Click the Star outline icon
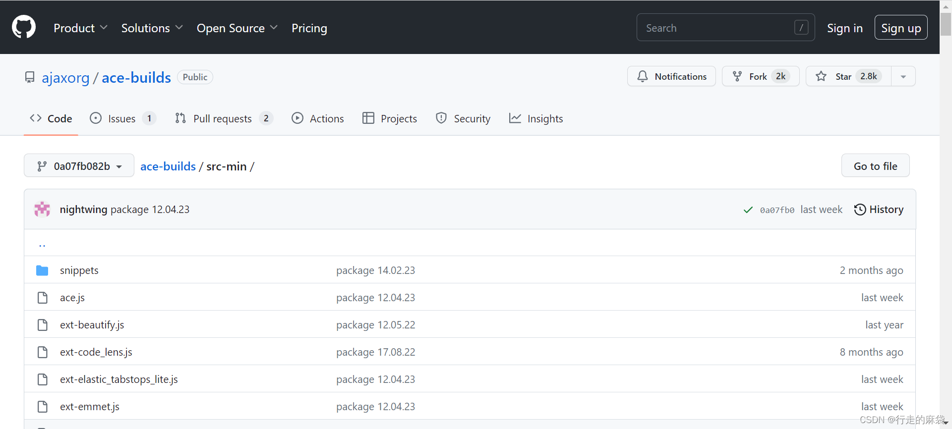Viewport: 952px width, 429px height. point(821,76)
